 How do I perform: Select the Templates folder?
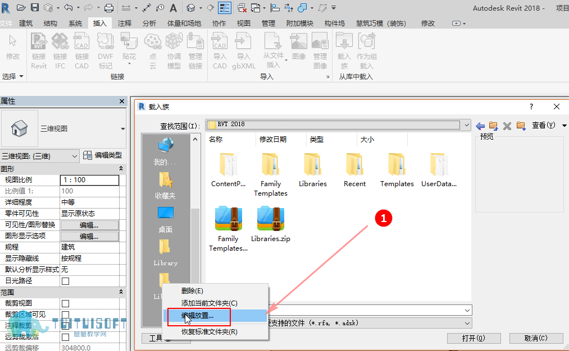[397, 169]
